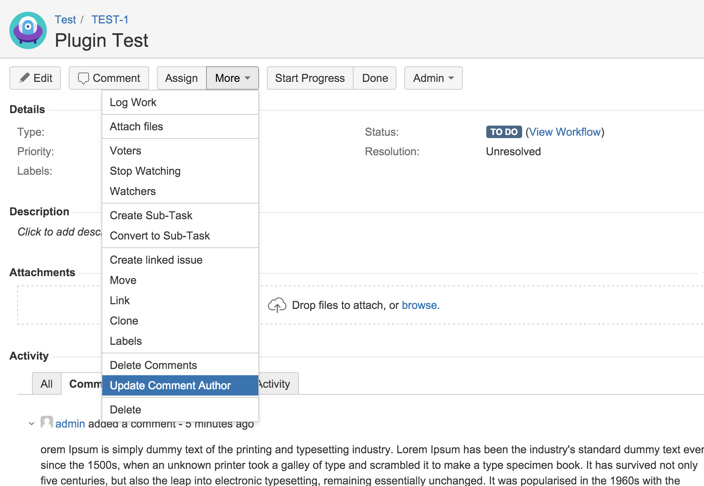Select the Delete menu item
This screenshot has width=704, height=486.
tap(180, 410)
